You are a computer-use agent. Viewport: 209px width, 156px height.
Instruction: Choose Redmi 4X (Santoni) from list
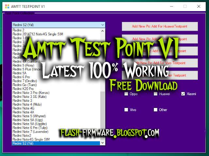[x=56, y=61]
